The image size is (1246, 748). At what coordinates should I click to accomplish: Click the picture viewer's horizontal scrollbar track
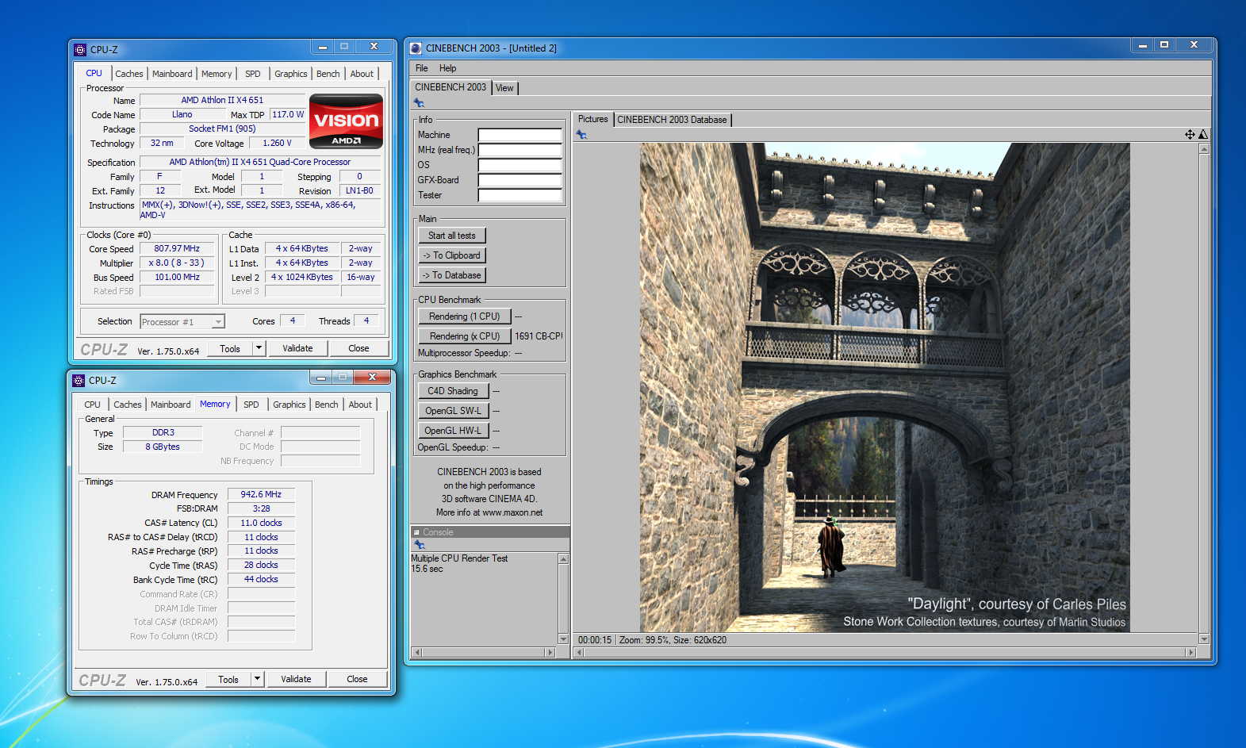[884, 653]
